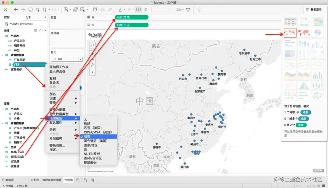Select the pie chart thumbnail in Show Me
Viewport: 328px width, 188px height.
(x=318, y=33)
